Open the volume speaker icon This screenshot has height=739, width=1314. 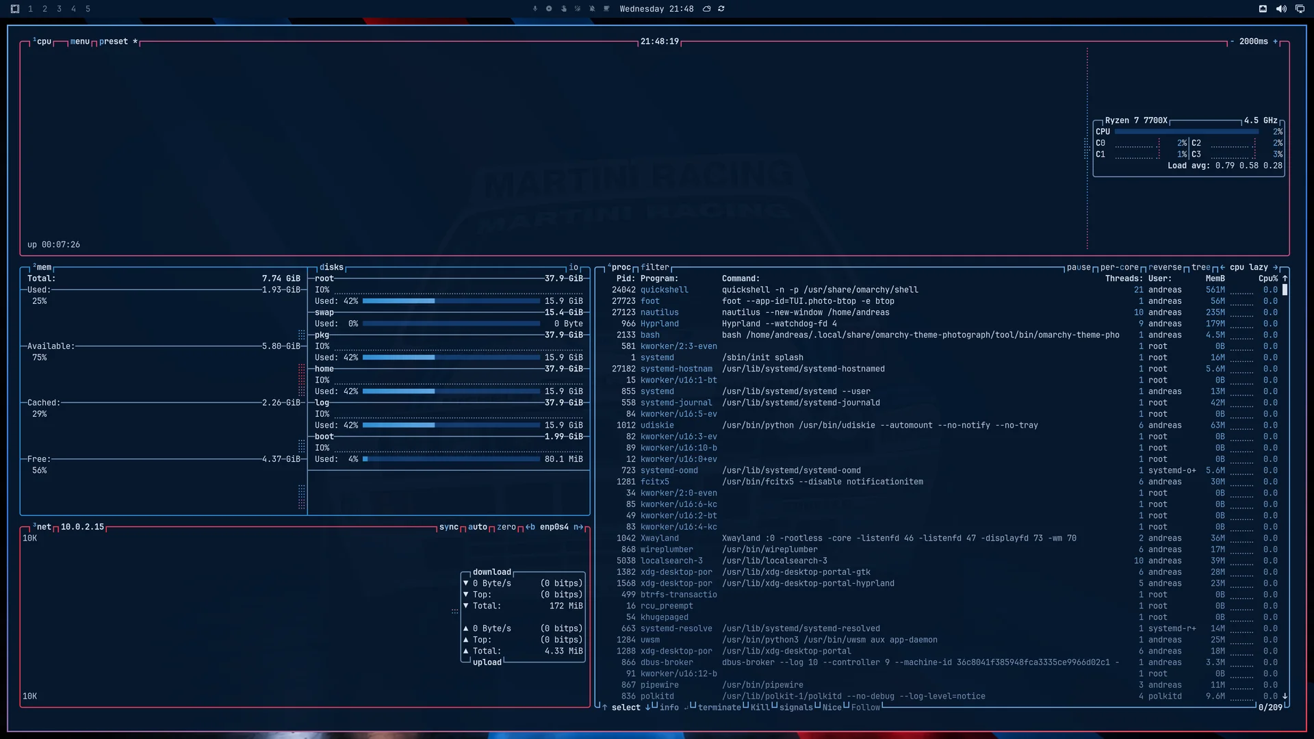tap(1281, 9)
